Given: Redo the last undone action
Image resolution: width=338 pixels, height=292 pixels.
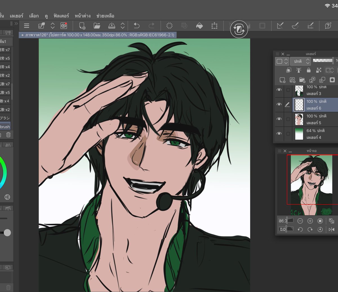Looking at the screenshot, I should [152, 26].
